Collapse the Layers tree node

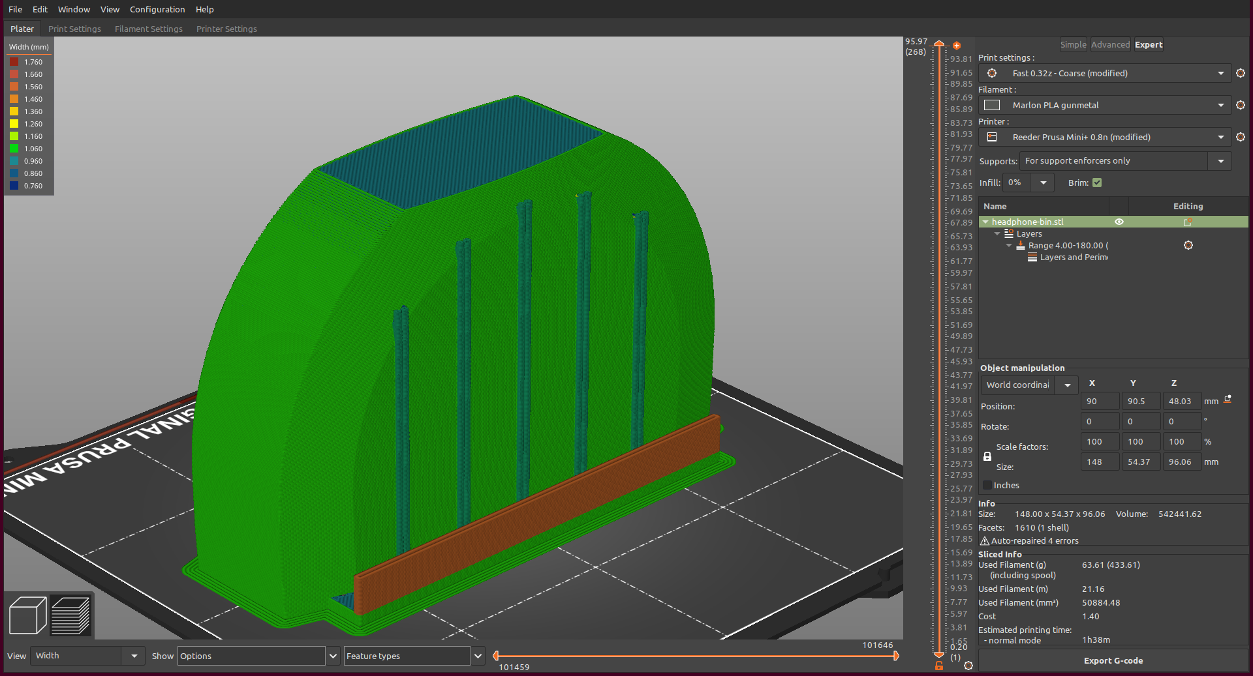tap(997, 233)
